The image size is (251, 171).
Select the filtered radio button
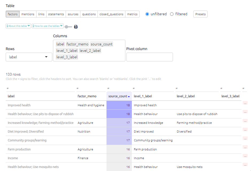coord(172,14)
